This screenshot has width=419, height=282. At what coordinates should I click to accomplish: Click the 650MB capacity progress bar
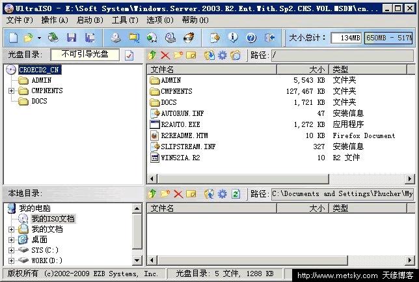pos(388,38)
